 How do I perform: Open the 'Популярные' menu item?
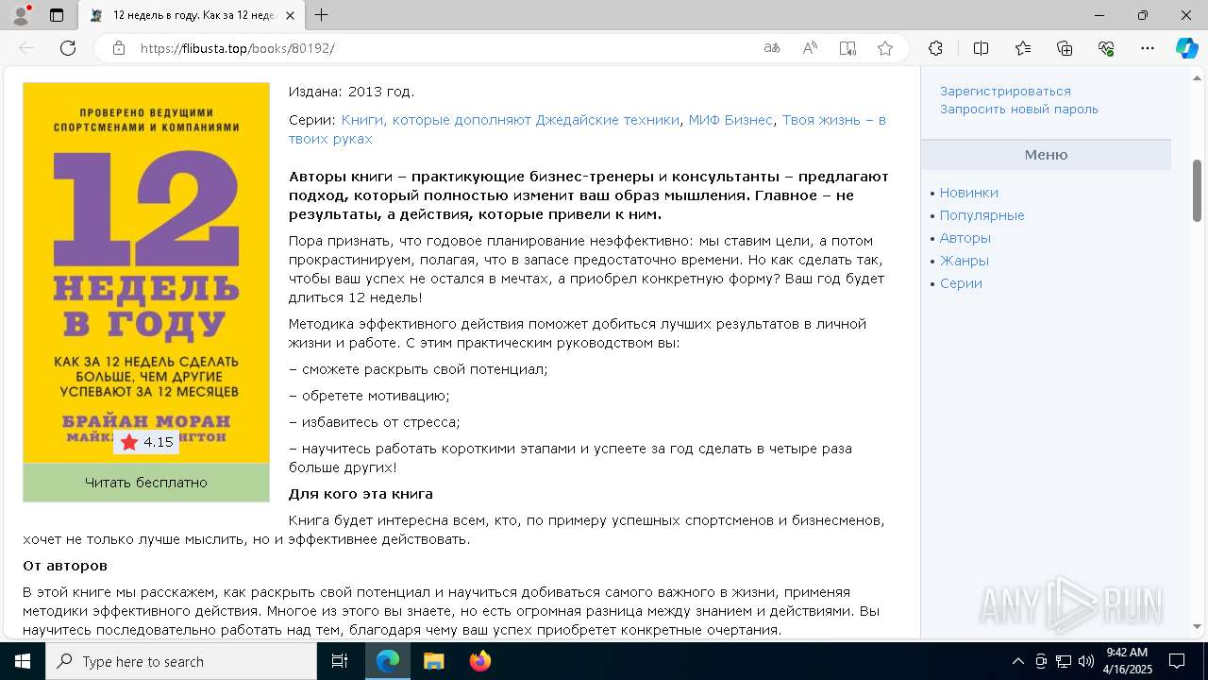tap(982, 215)
